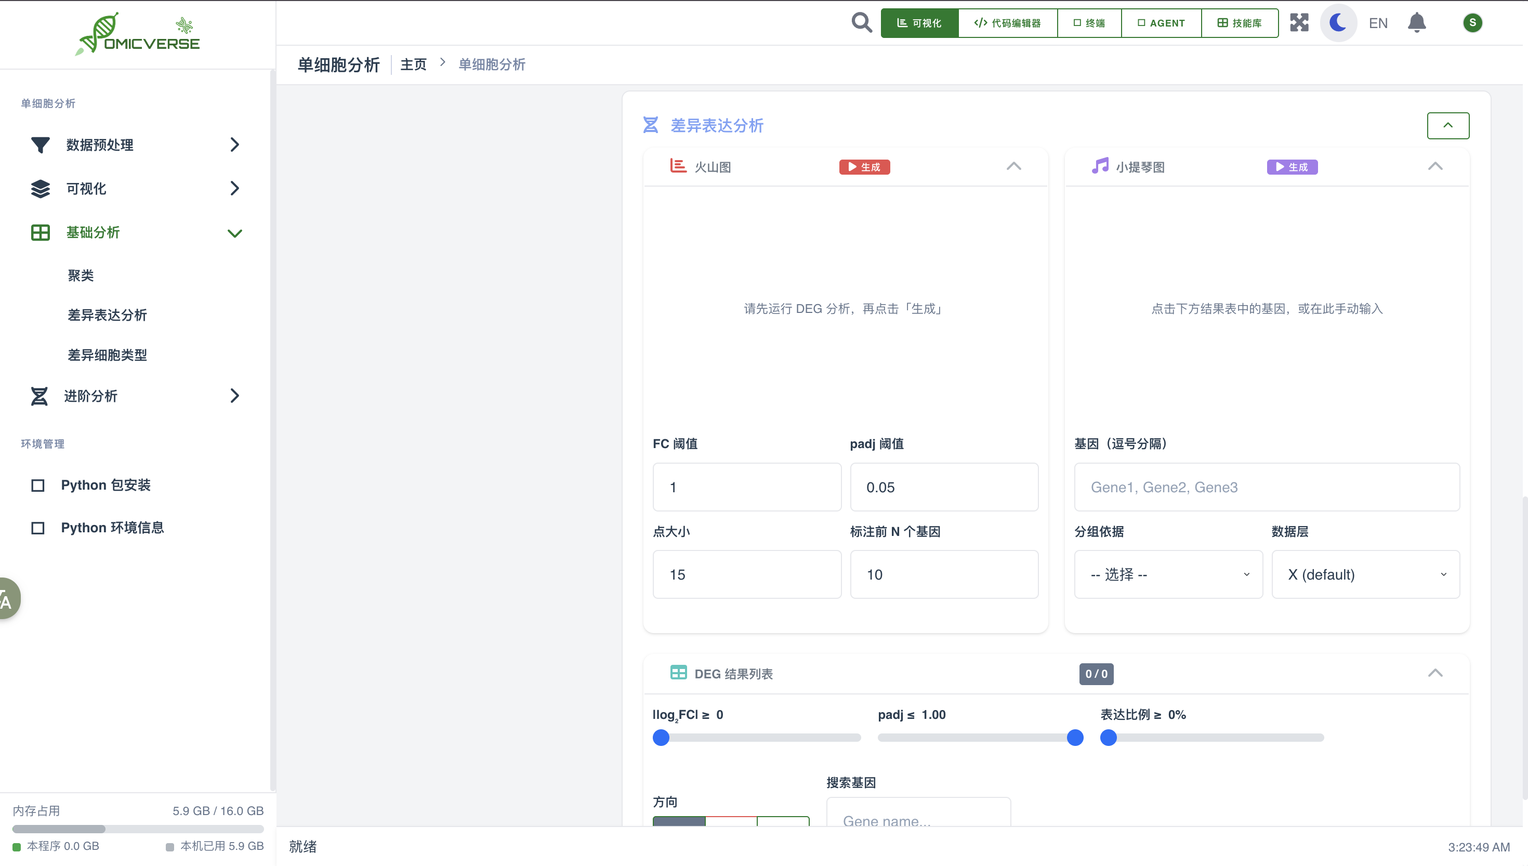The image size is (1528, 866).
Task: Open the 数据层 X (default) dropdown
Action: (x=1365, y=574)
